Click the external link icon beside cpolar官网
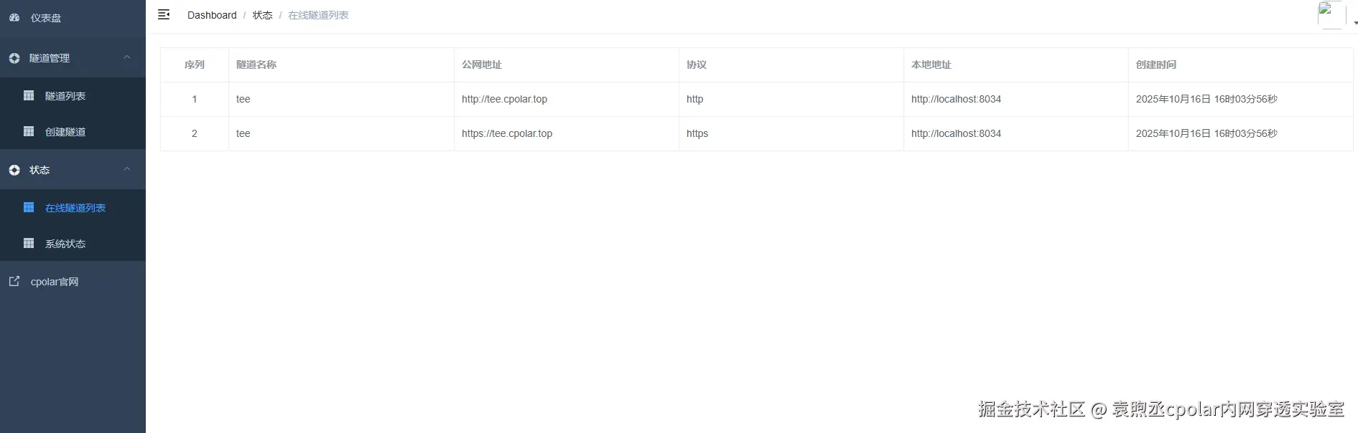This screenshot has width=1358, height=433. (x=14, y=281)
